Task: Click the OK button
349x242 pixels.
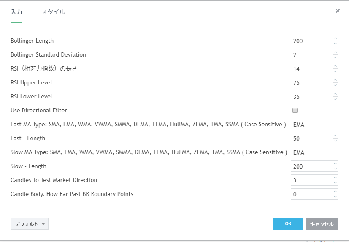Action: [288, 224]
